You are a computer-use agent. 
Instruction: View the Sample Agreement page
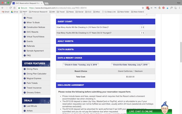[35, 51]
